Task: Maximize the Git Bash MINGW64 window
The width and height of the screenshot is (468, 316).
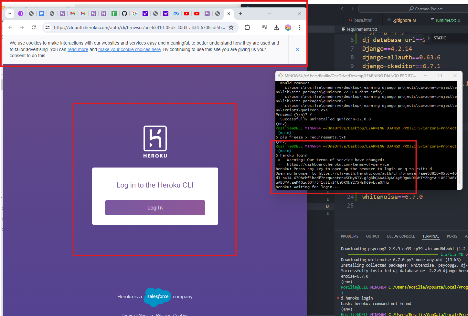Action: (440, 76)
